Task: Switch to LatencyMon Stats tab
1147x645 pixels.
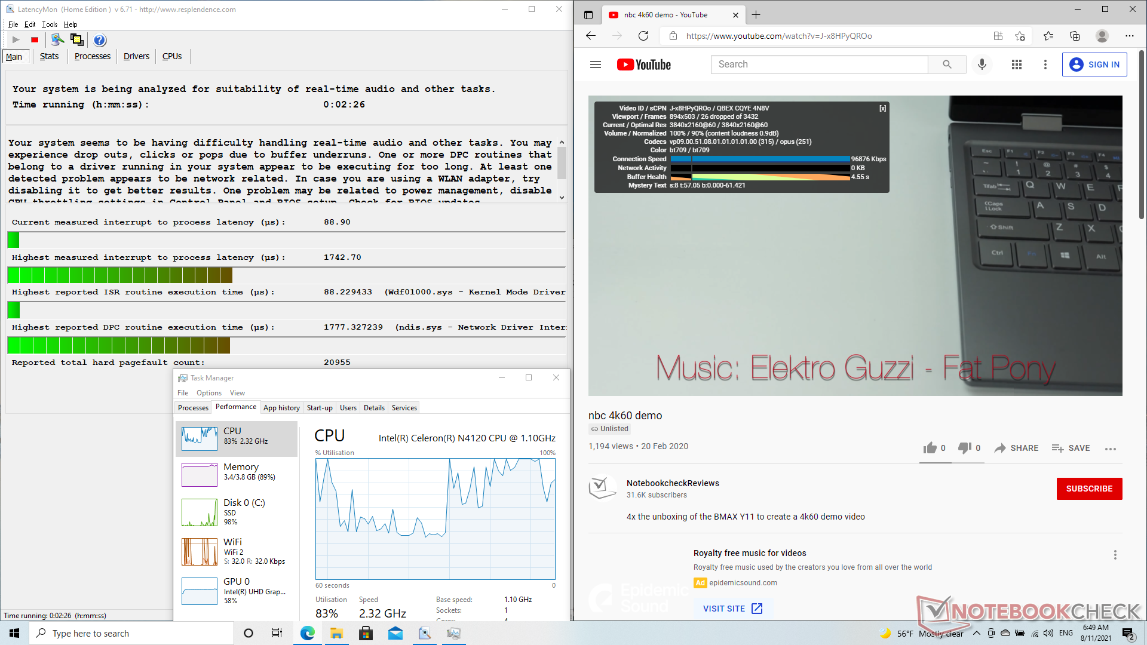Action: 49,56
